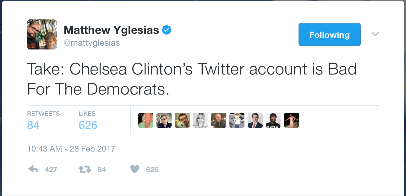The image size is (406, 196).
Task: View the 84 retweets list
Action: point(43,120)
